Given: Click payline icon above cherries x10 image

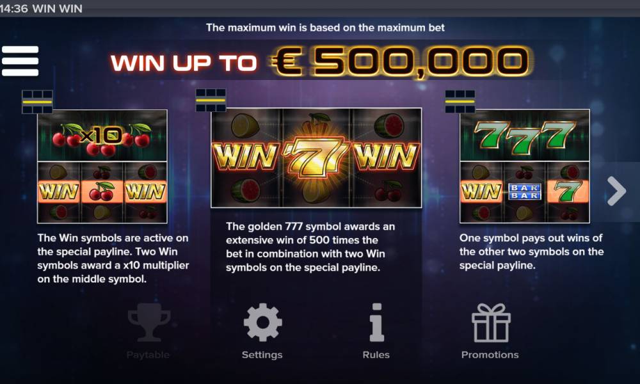Looking at the screenshot, I should [37, 102].
